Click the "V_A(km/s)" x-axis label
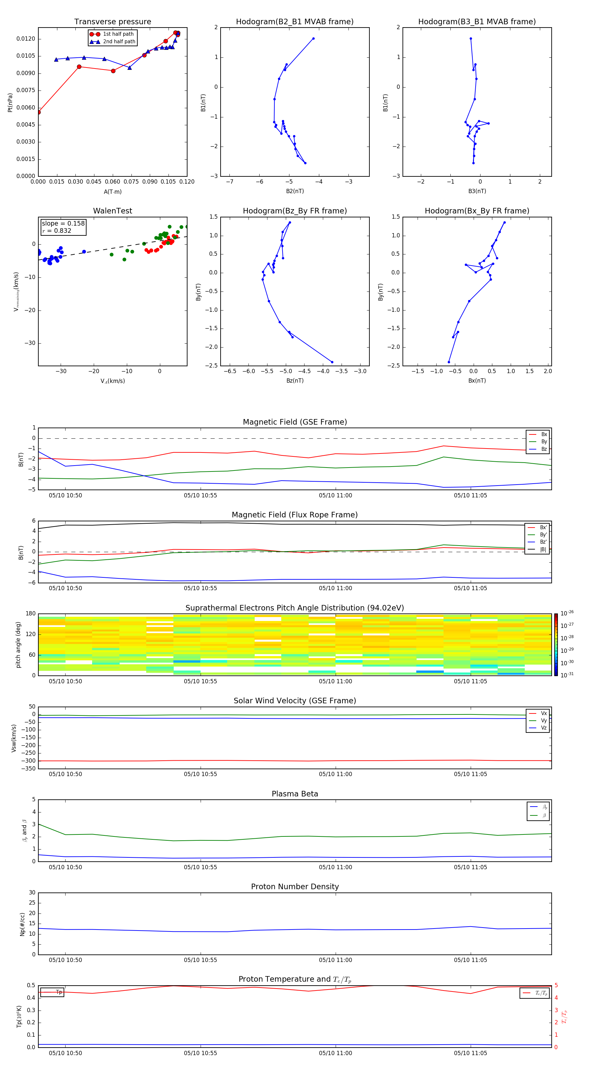This screenshot has height=1082, width=590. click(112, 381)
